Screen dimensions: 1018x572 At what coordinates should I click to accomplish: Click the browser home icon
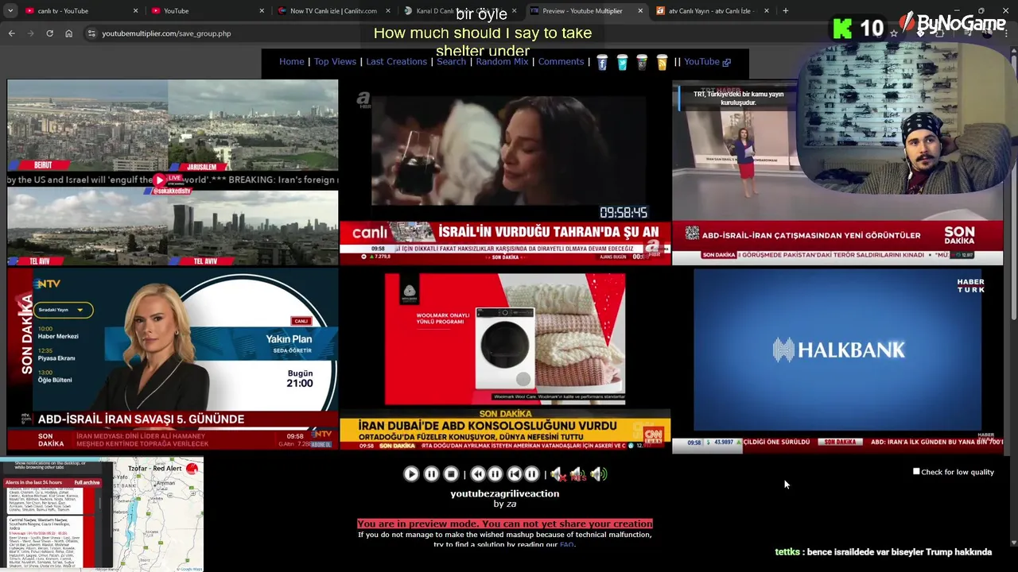pyautogui.click(x=68, y=33)
